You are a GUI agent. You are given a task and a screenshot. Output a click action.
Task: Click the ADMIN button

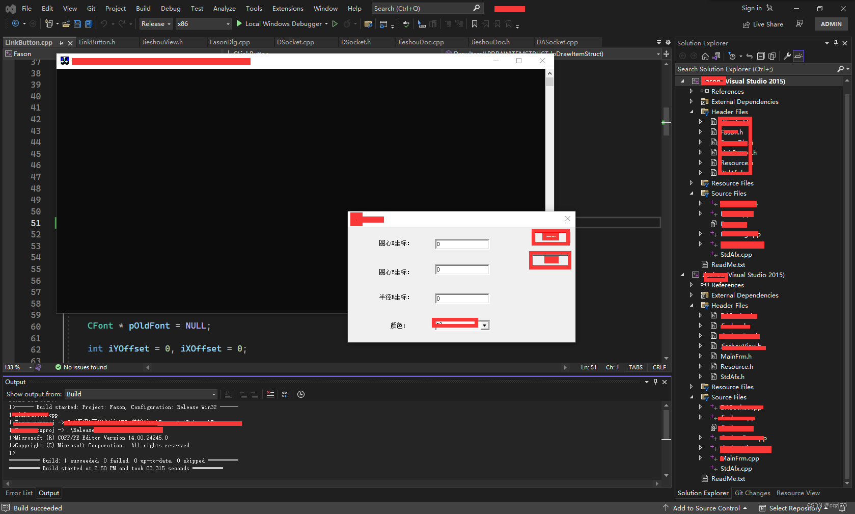(x=831, y=24)
